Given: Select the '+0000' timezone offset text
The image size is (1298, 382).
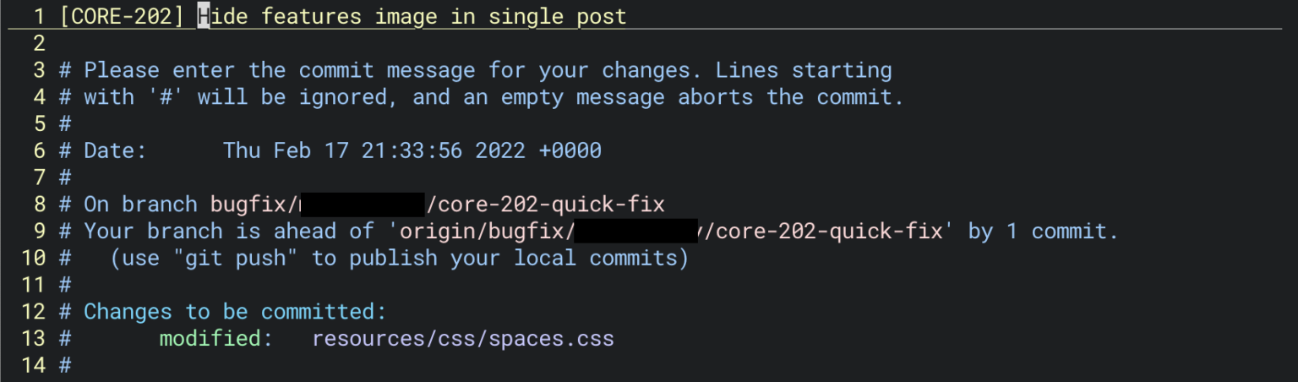Looking at the screenshot, I should [x=570, y=151].
